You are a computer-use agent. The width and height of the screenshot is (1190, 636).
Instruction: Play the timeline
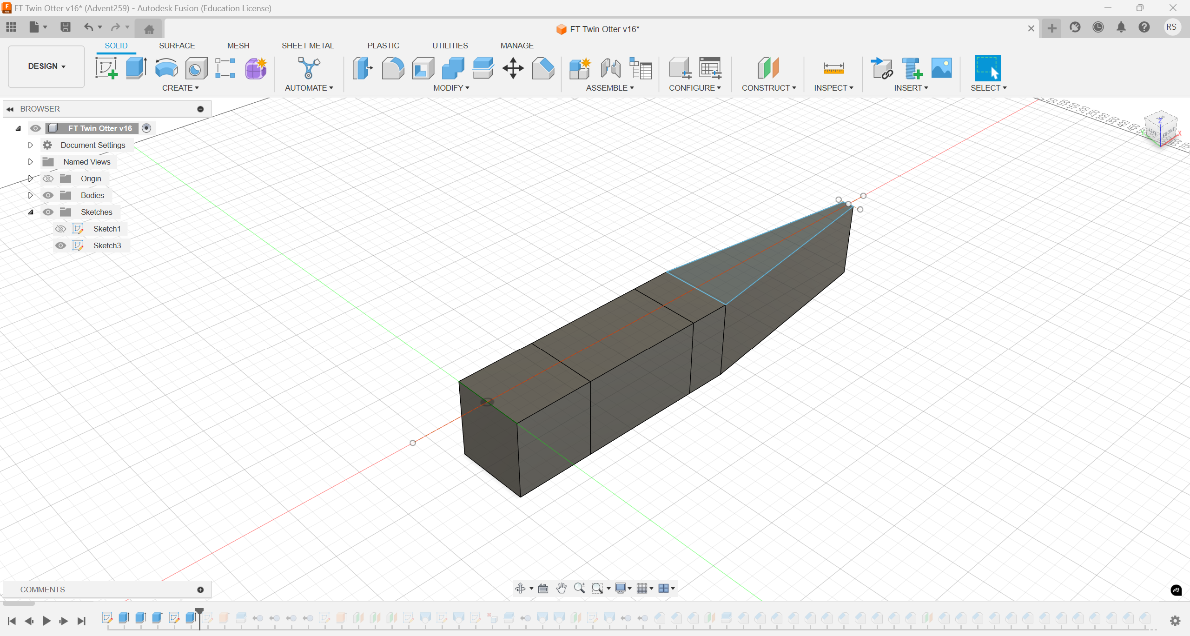click(x=46, y=621)
